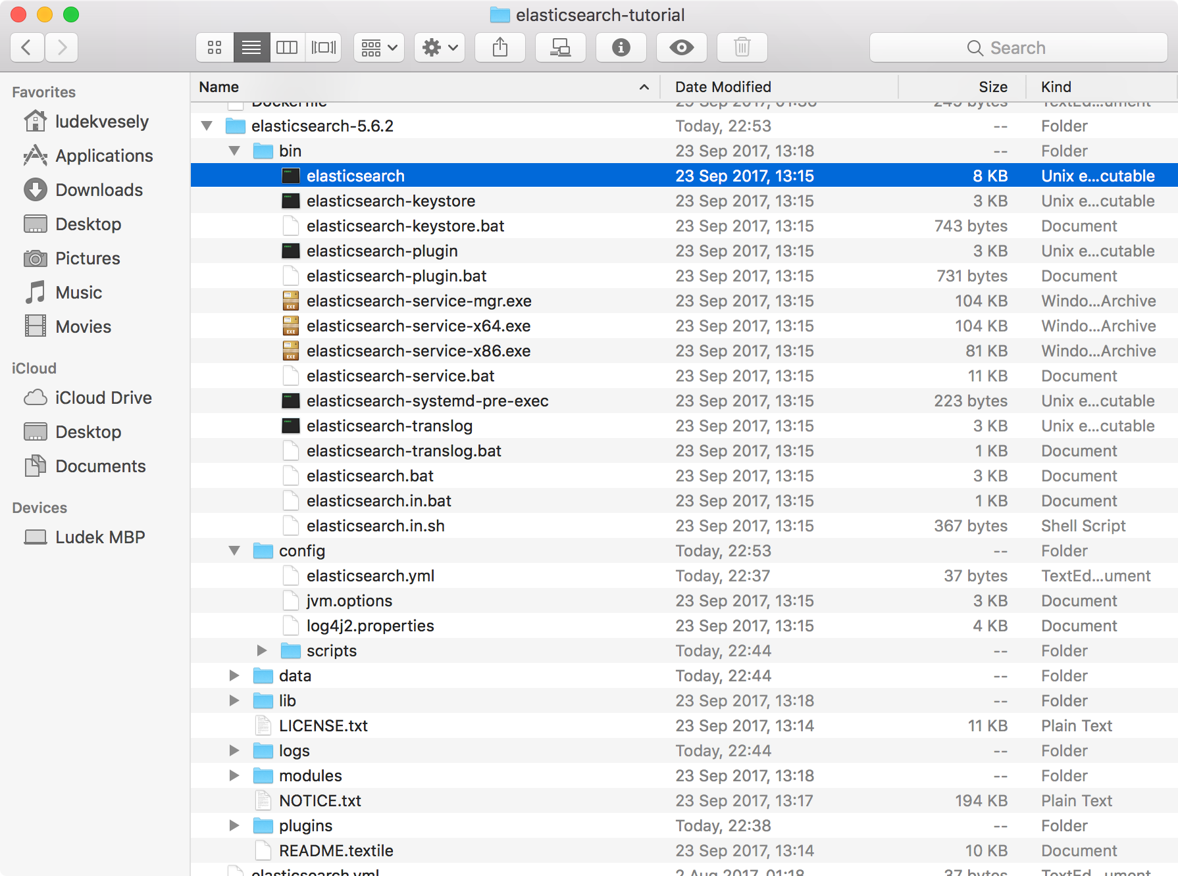Collapse the bin folder

click(234, 151)
